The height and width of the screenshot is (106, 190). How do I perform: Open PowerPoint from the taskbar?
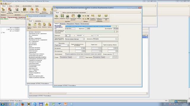pyautogui.click(x=65, y=104)
